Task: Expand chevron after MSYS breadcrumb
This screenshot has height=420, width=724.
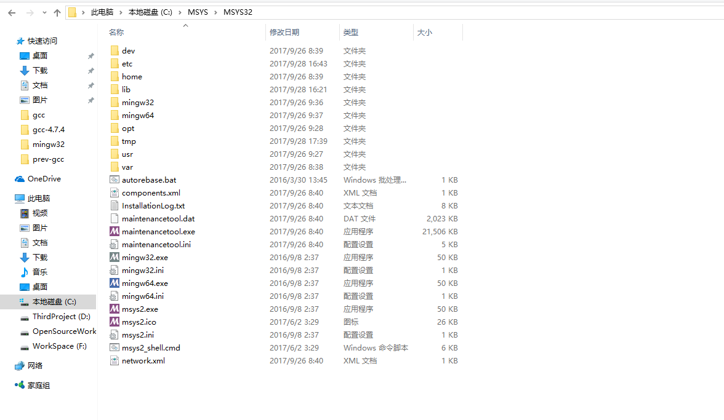Action: pyautogui.click(x=215, y=12)
